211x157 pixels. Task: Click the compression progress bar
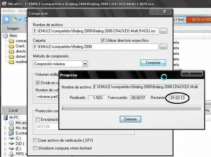click(131, 108)
